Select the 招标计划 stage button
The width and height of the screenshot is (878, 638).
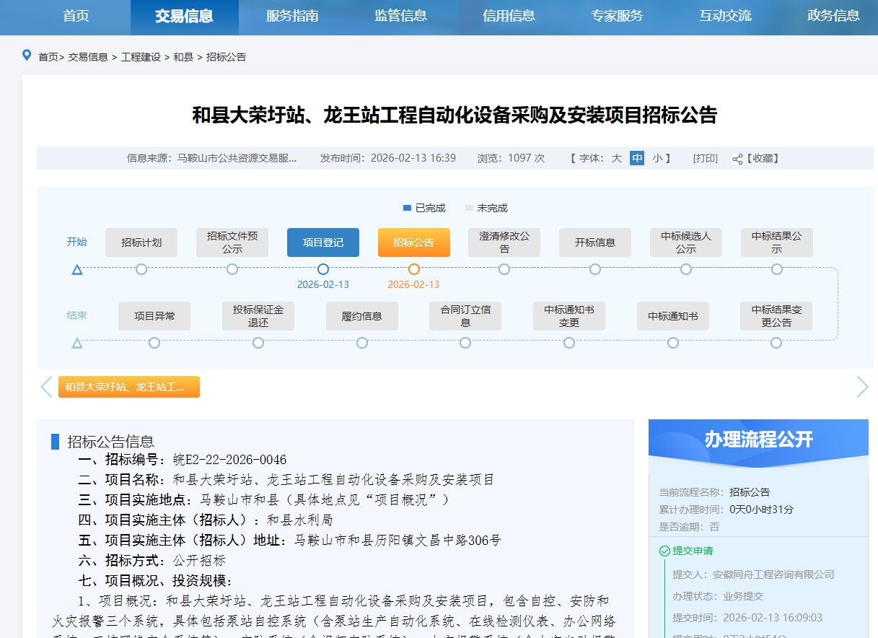click(x=141, y=242)
